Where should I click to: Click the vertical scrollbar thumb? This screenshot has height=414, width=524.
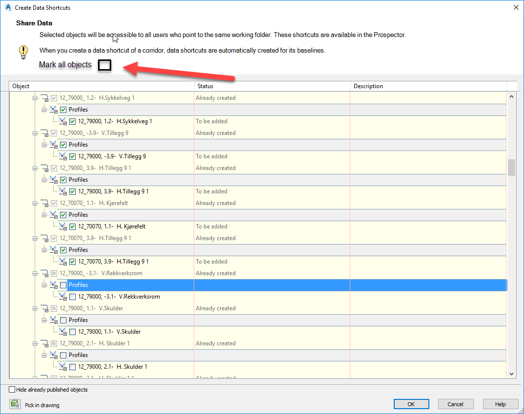pos(511,168)
